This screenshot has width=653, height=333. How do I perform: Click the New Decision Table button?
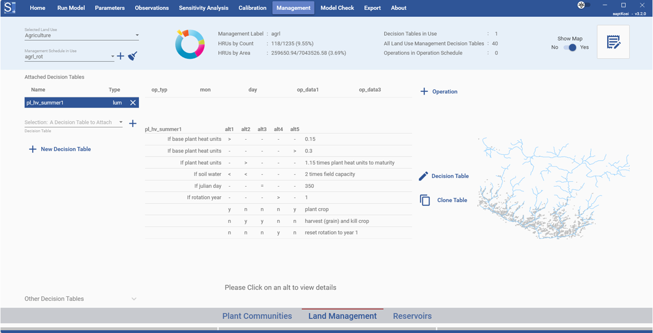(60, 149)
